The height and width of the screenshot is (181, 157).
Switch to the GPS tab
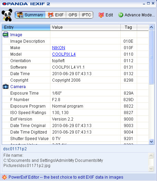click(x=73, y=15)
